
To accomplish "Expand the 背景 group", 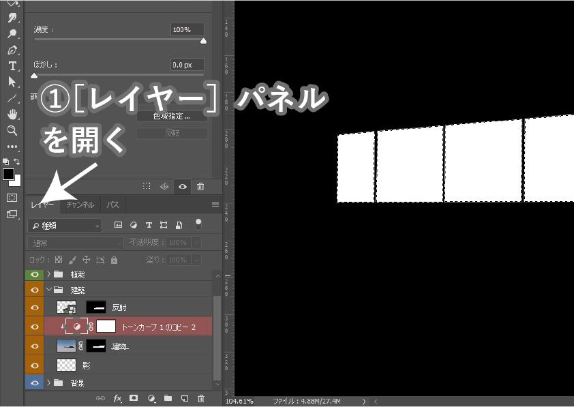I will pyautogui.click(x=48, y=382).
